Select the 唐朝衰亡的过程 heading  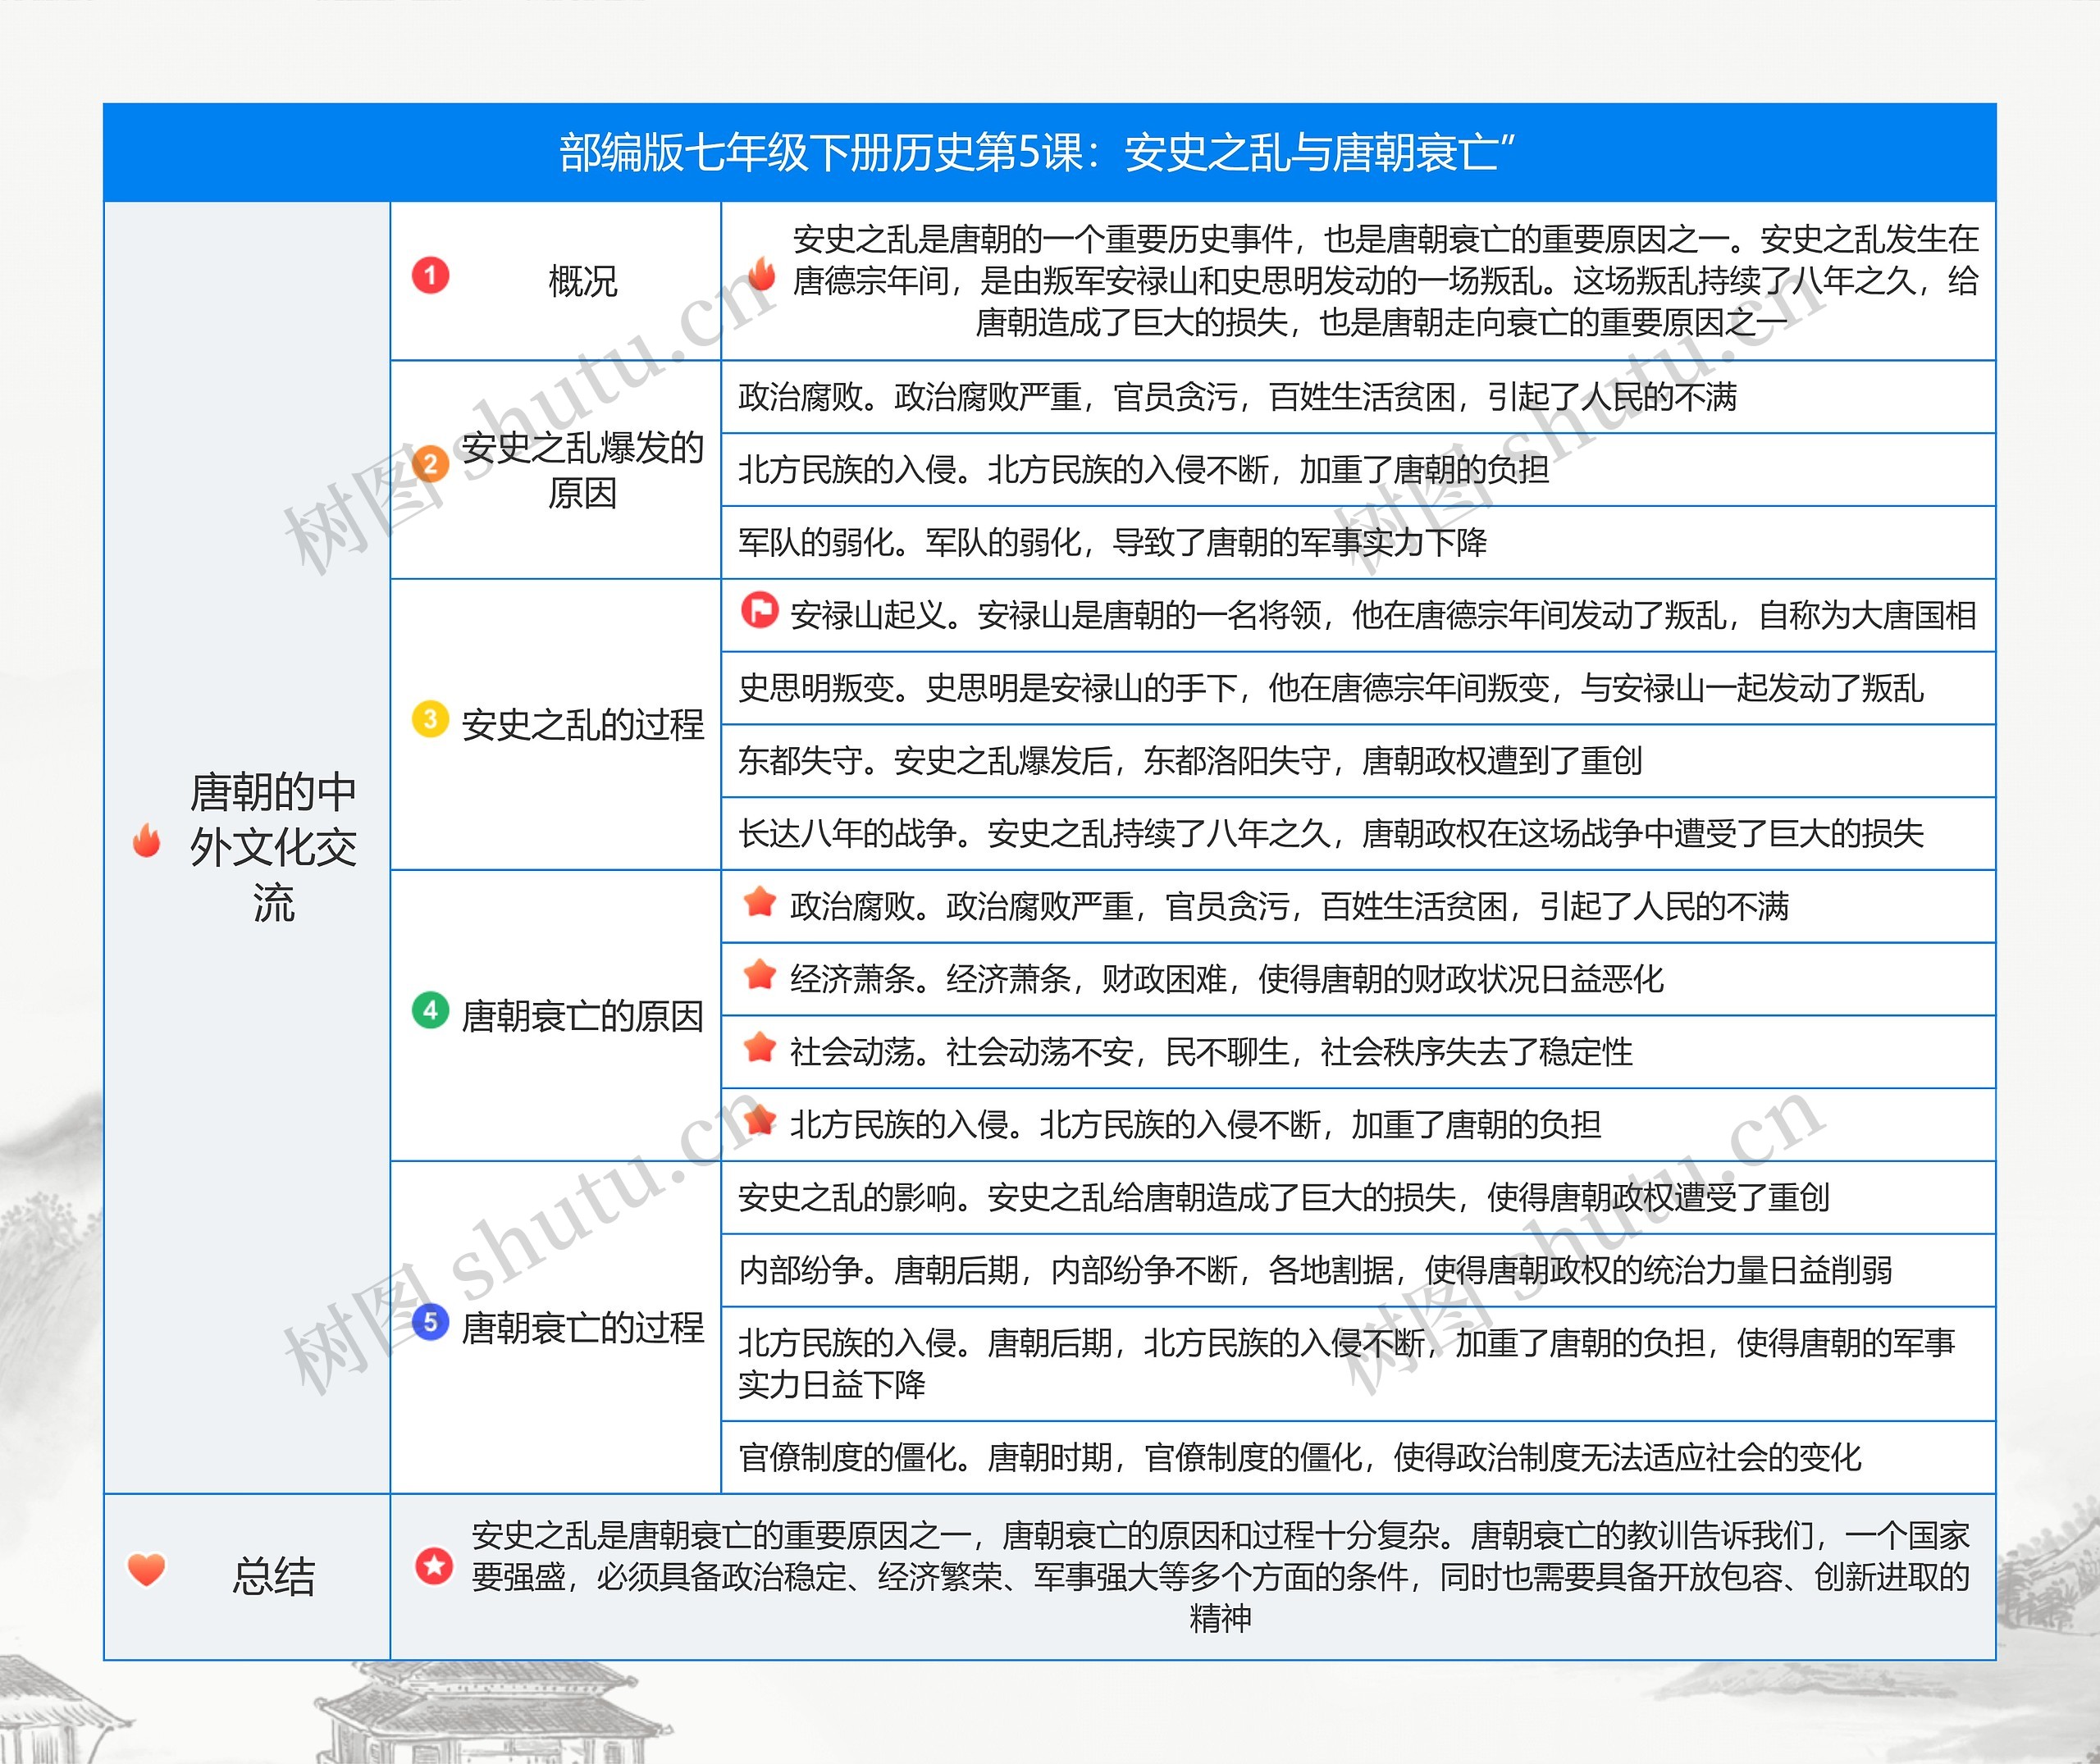tap(583, 1328)
